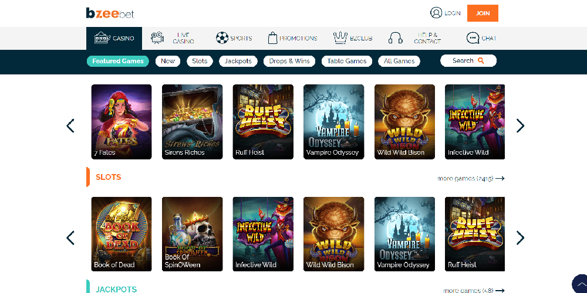This screenshot has width=587, height=293.
Task: Open Wild Wild Bison in featured row
Action: [404, 122]
